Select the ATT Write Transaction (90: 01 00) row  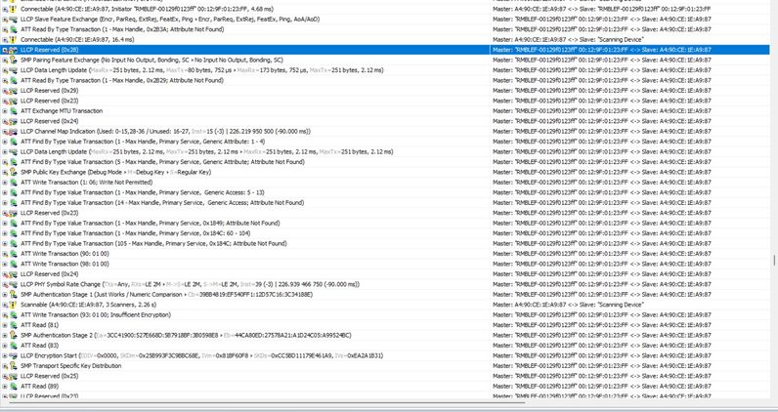click(385, 254)
